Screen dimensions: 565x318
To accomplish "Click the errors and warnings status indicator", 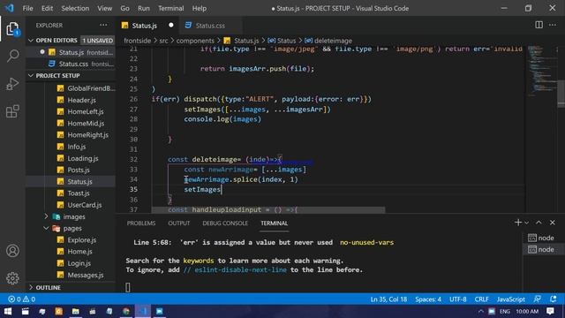I will 21,299.
